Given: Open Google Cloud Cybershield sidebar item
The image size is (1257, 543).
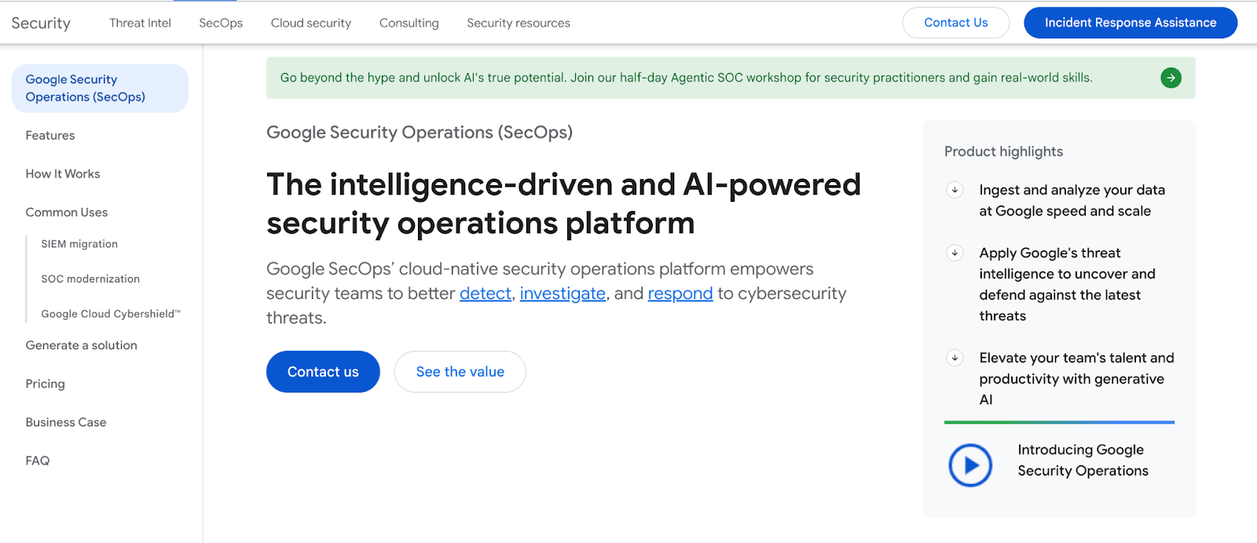Looking at the screenshot, I should (x=111, y=314).
